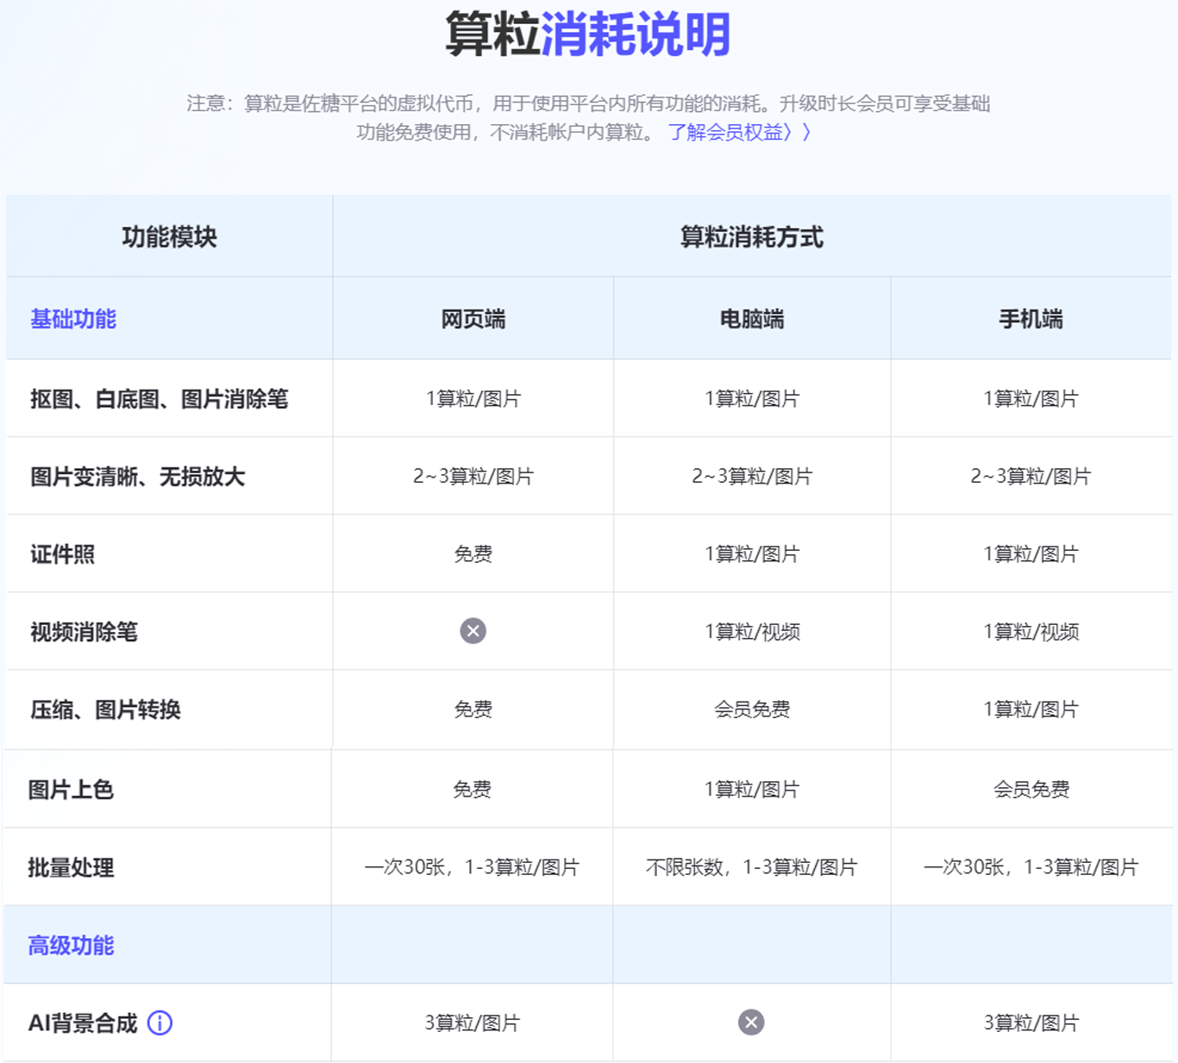Select the 网页端 column header
This screenshot has width=1178, height=1063.
(473, 319)
